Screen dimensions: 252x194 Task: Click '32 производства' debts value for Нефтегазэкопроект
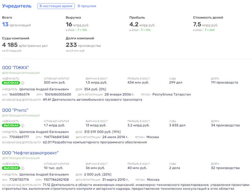225,168
